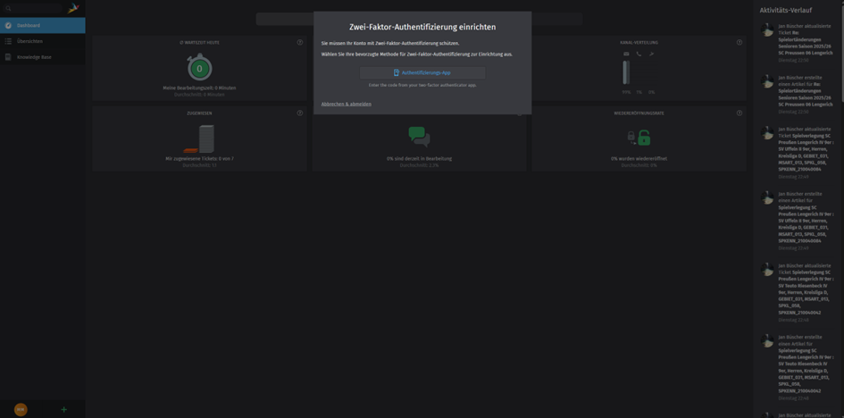Click the help icon in Zugewiesen widget

[x=300, y=113]
